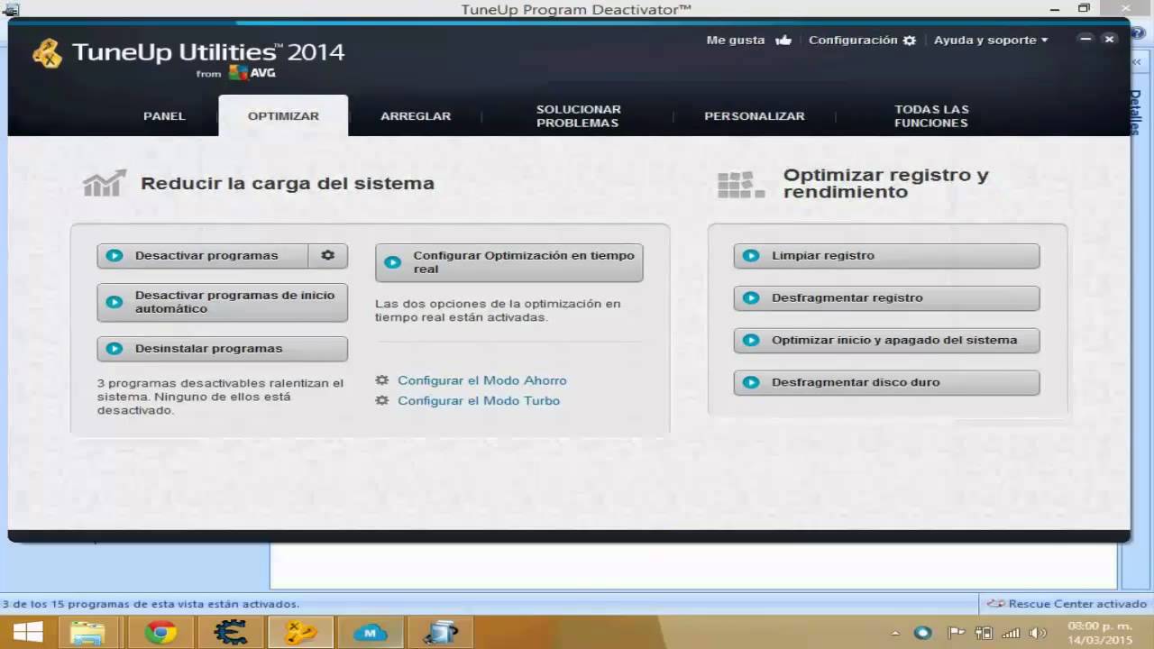Click the Reducir la carga chart icon
This screenshot has height=649, width=1154.
click(x=105, y=183)
